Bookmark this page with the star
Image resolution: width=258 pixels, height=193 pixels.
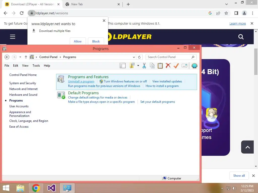[226, 13]
